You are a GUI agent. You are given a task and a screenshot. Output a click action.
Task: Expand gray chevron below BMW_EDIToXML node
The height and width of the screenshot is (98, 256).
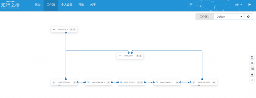59,85
